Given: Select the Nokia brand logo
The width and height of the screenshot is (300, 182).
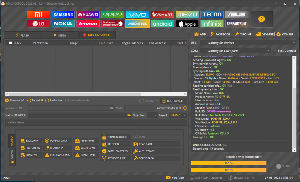Looking at the screenshot, I should [x=63, y=24].
